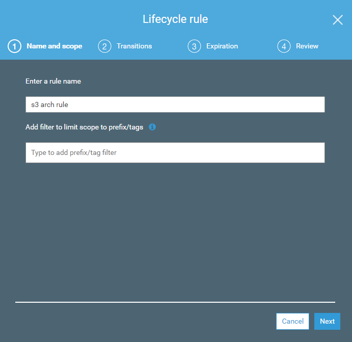
Task: Click into the prefix/tag filter field
Action: point(175,152)
